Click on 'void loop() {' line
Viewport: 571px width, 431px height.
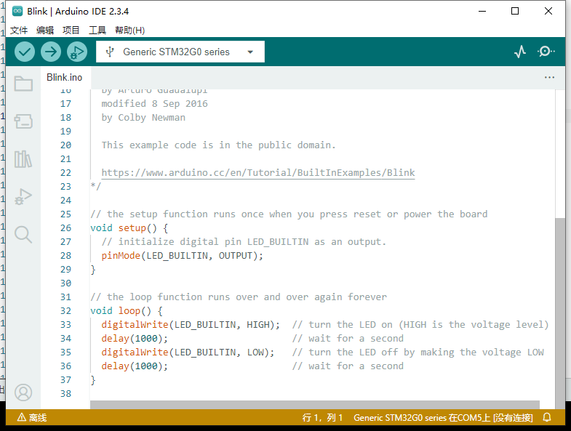coord(127,311)
